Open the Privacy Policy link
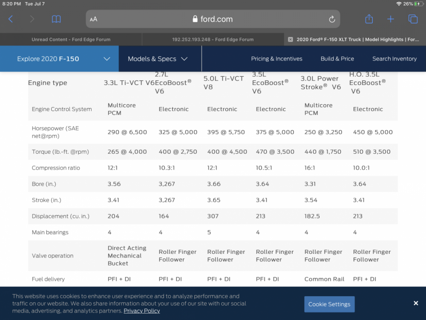The image size is (426, 320). pyautogui.click(x=141, y=311)
